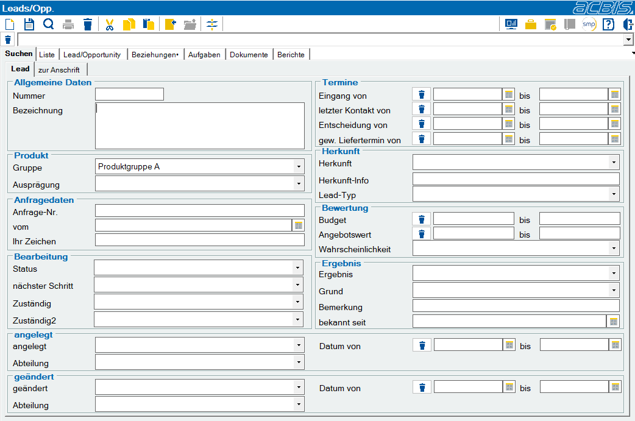
Task: Click the save diskette icon
Action: pyautogui.click(x=29, y=24)
